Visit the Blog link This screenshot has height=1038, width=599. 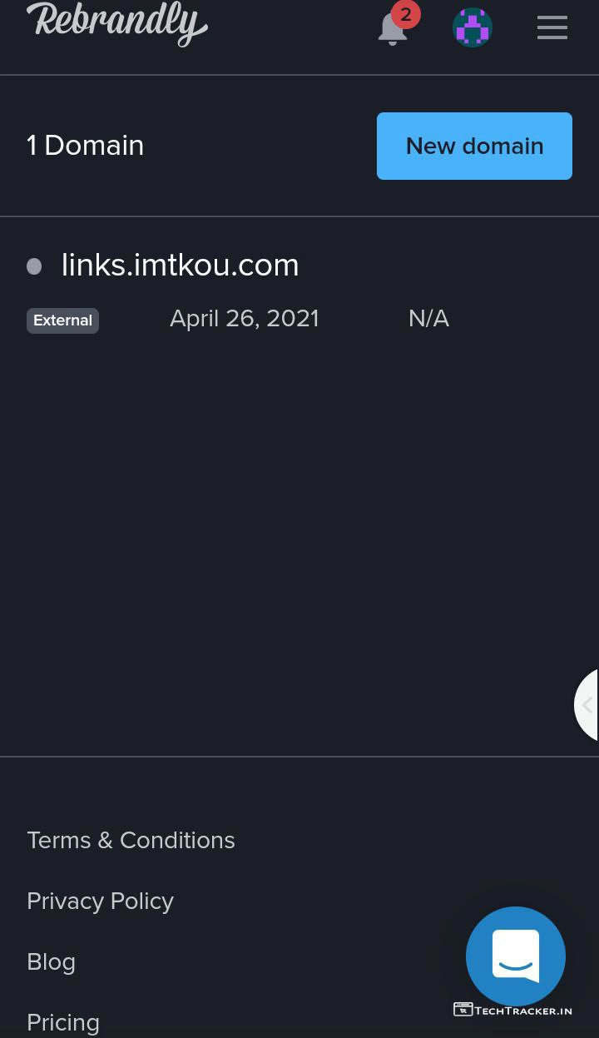point(51,962)
